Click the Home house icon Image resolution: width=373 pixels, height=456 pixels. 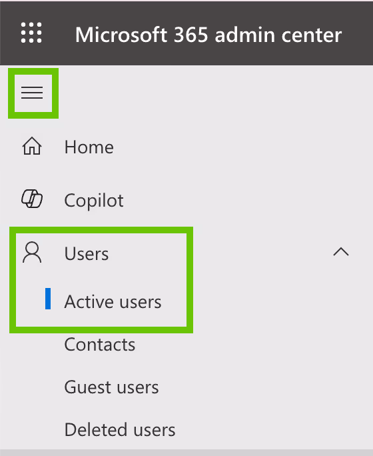pyautogui.click(x=32, y=146)
